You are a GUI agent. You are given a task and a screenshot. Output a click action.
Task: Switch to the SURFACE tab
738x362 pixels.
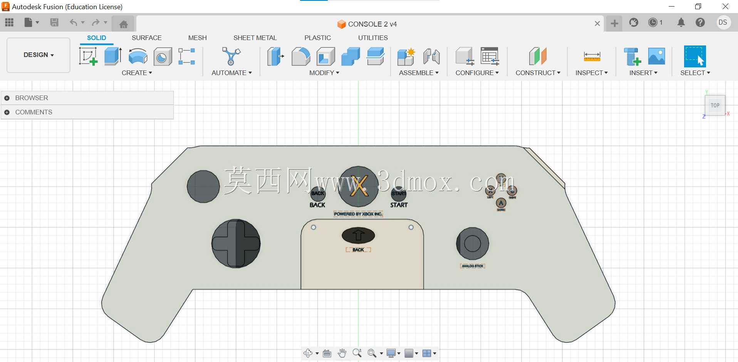pyautogui.click(x=147, y=38)
